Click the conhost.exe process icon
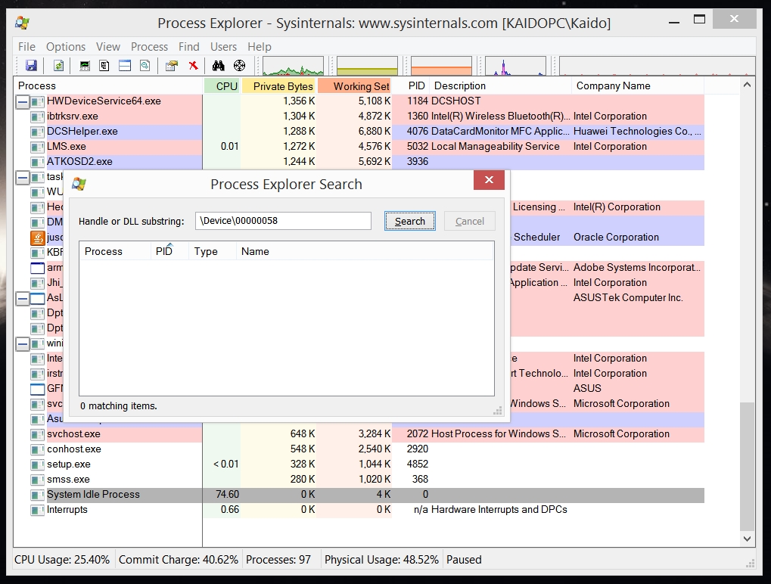771x584 pixels. pos(37,449)
